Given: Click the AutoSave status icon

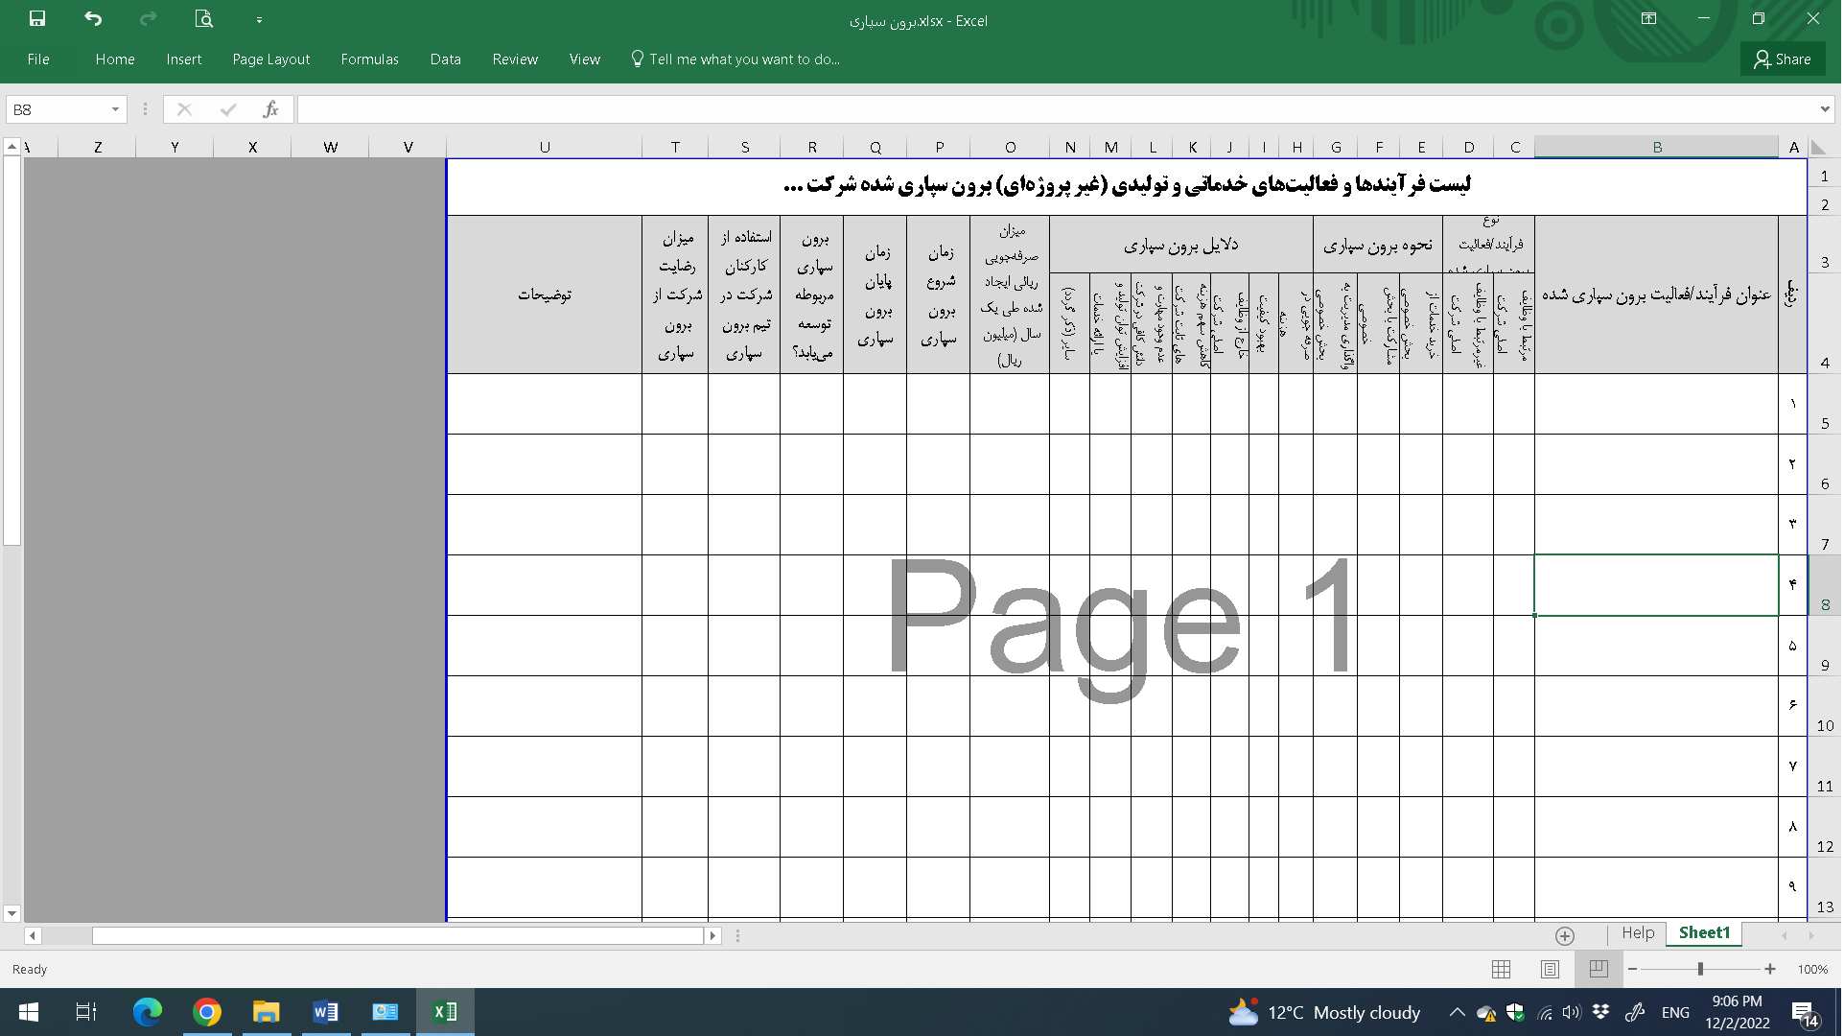Looking at the screenshot, I should pyautogui.click(x=35, y=19).
